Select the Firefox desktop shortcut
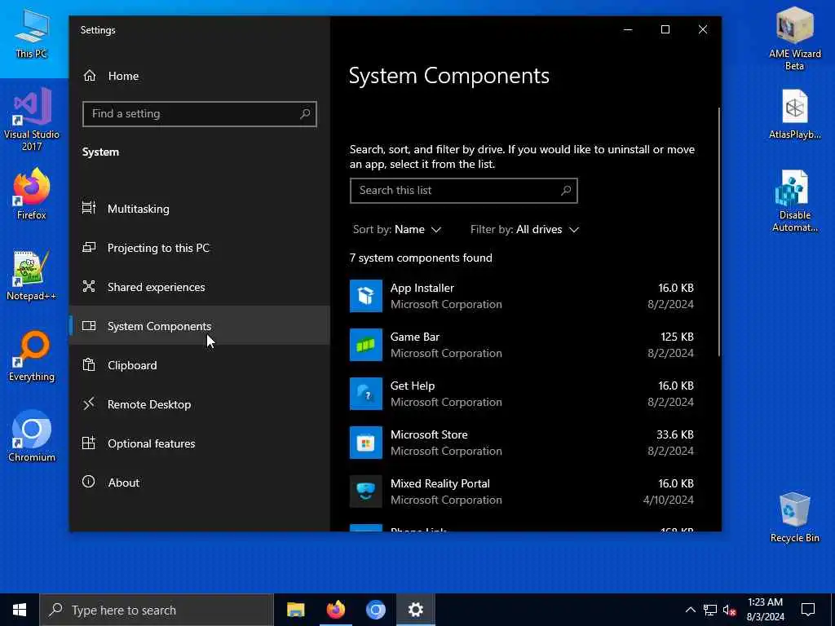The height and width of the screenshot is (626, 835). [x=32, y=194]
